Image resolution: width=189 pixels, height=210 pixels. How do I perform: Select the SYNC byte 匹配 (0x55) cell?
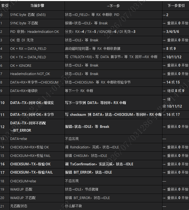pos(37,15)
